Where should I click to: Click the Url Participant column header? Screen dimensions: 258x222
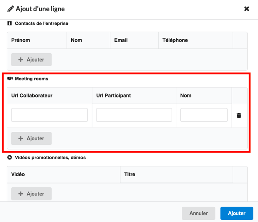point(114,96)
